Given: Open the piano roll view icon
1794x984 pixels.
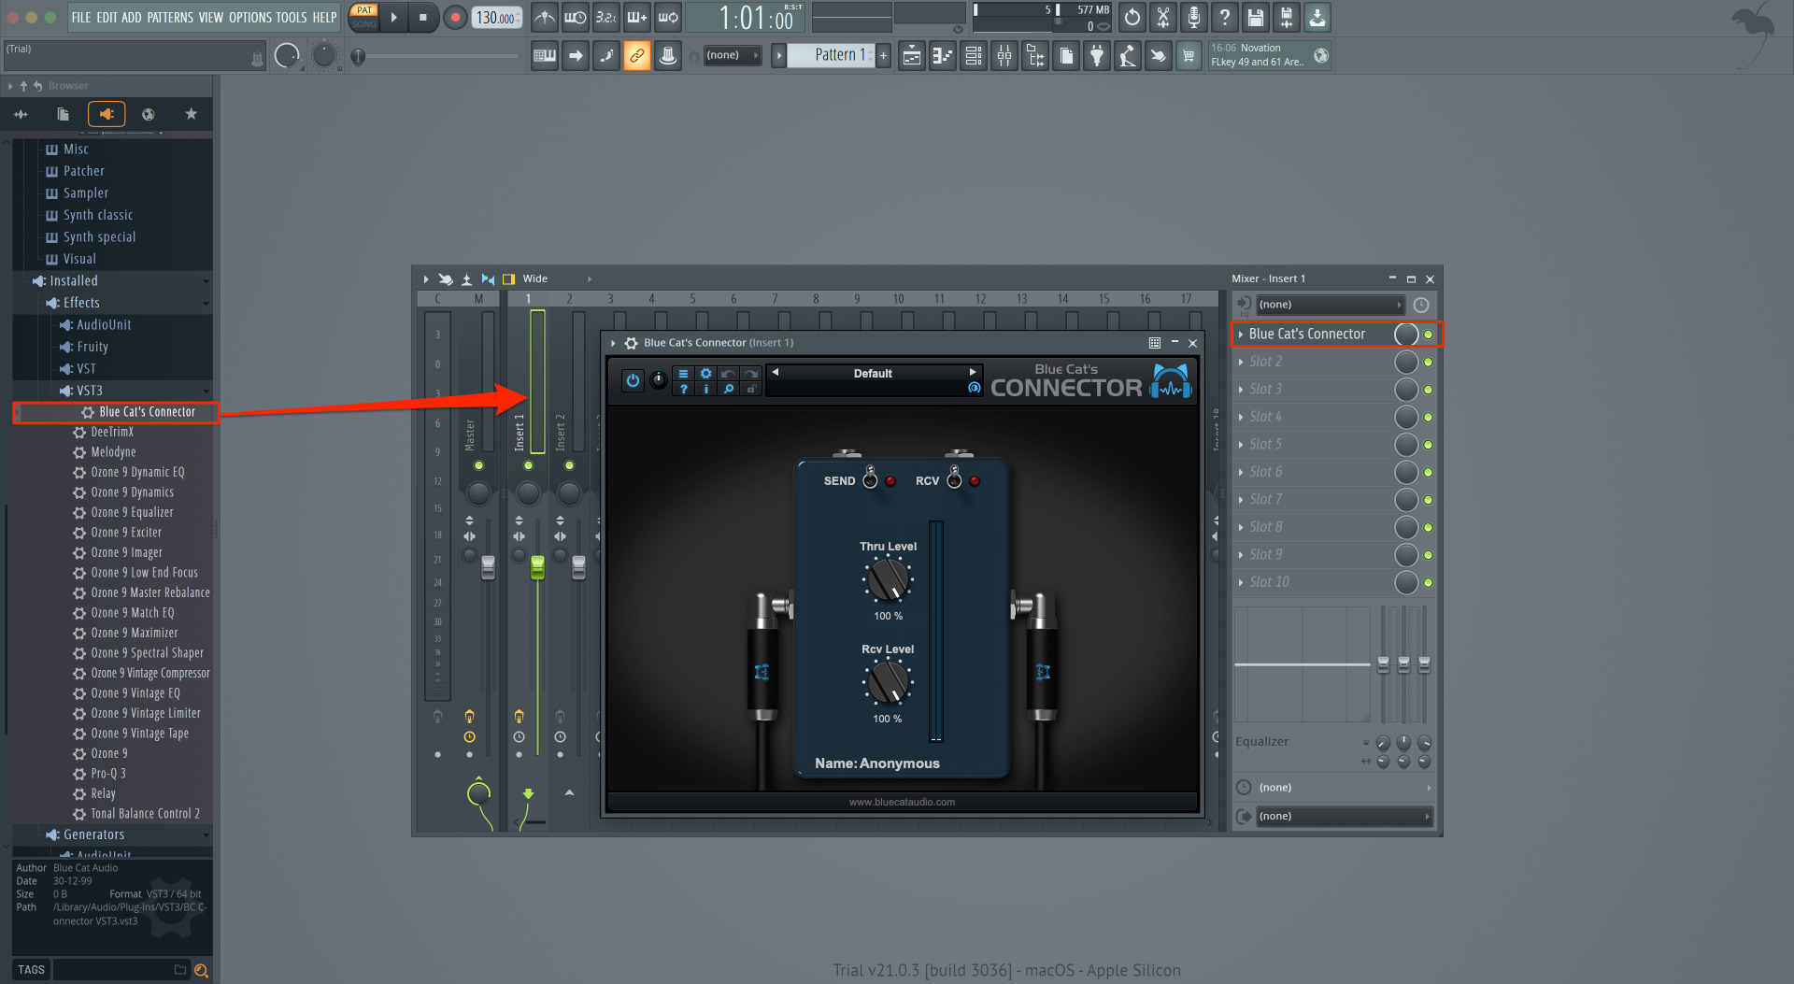Looking at the screenshot, I should 943,56.
